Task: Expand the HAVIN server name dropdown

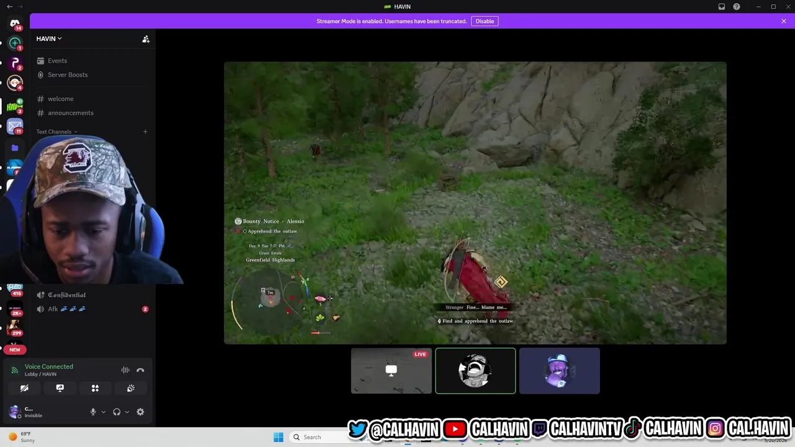Action: pyautogui.click(x=49, y=38)
